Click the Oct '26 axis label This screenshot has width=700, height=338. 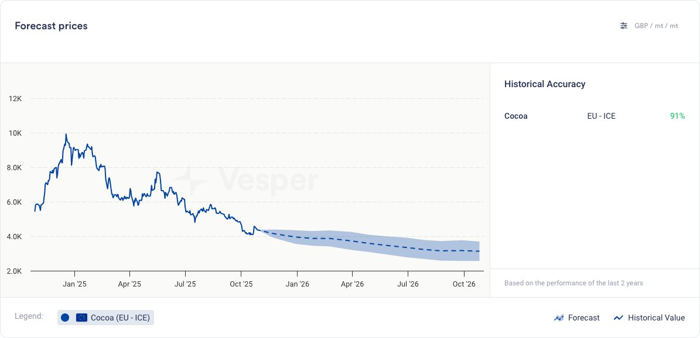(x=464, y=284)
